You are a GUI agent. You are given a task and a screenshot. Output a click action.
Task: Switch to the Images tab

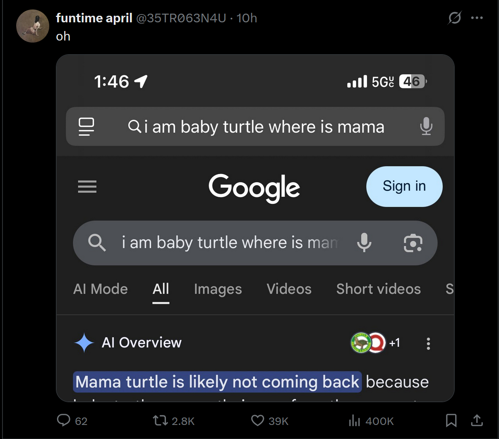218,289
